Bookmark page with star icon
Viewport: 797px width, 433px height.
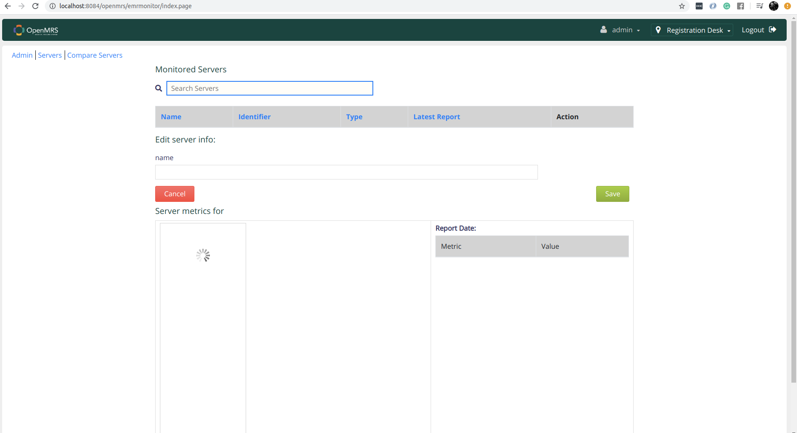[682, 6]
